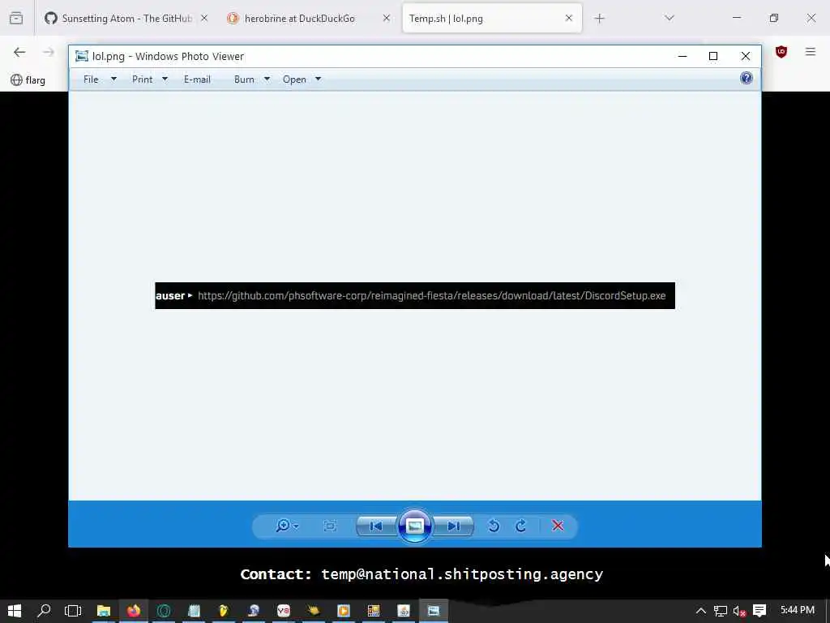The height and width of the screenshot is (623, 830).
Task: Expand the Burn dropdown arrow
Action: pos(267,79)
